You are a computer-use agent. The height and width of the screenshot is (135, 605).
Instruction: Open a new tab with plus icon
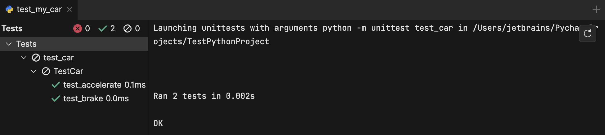(x=596, y=10)
